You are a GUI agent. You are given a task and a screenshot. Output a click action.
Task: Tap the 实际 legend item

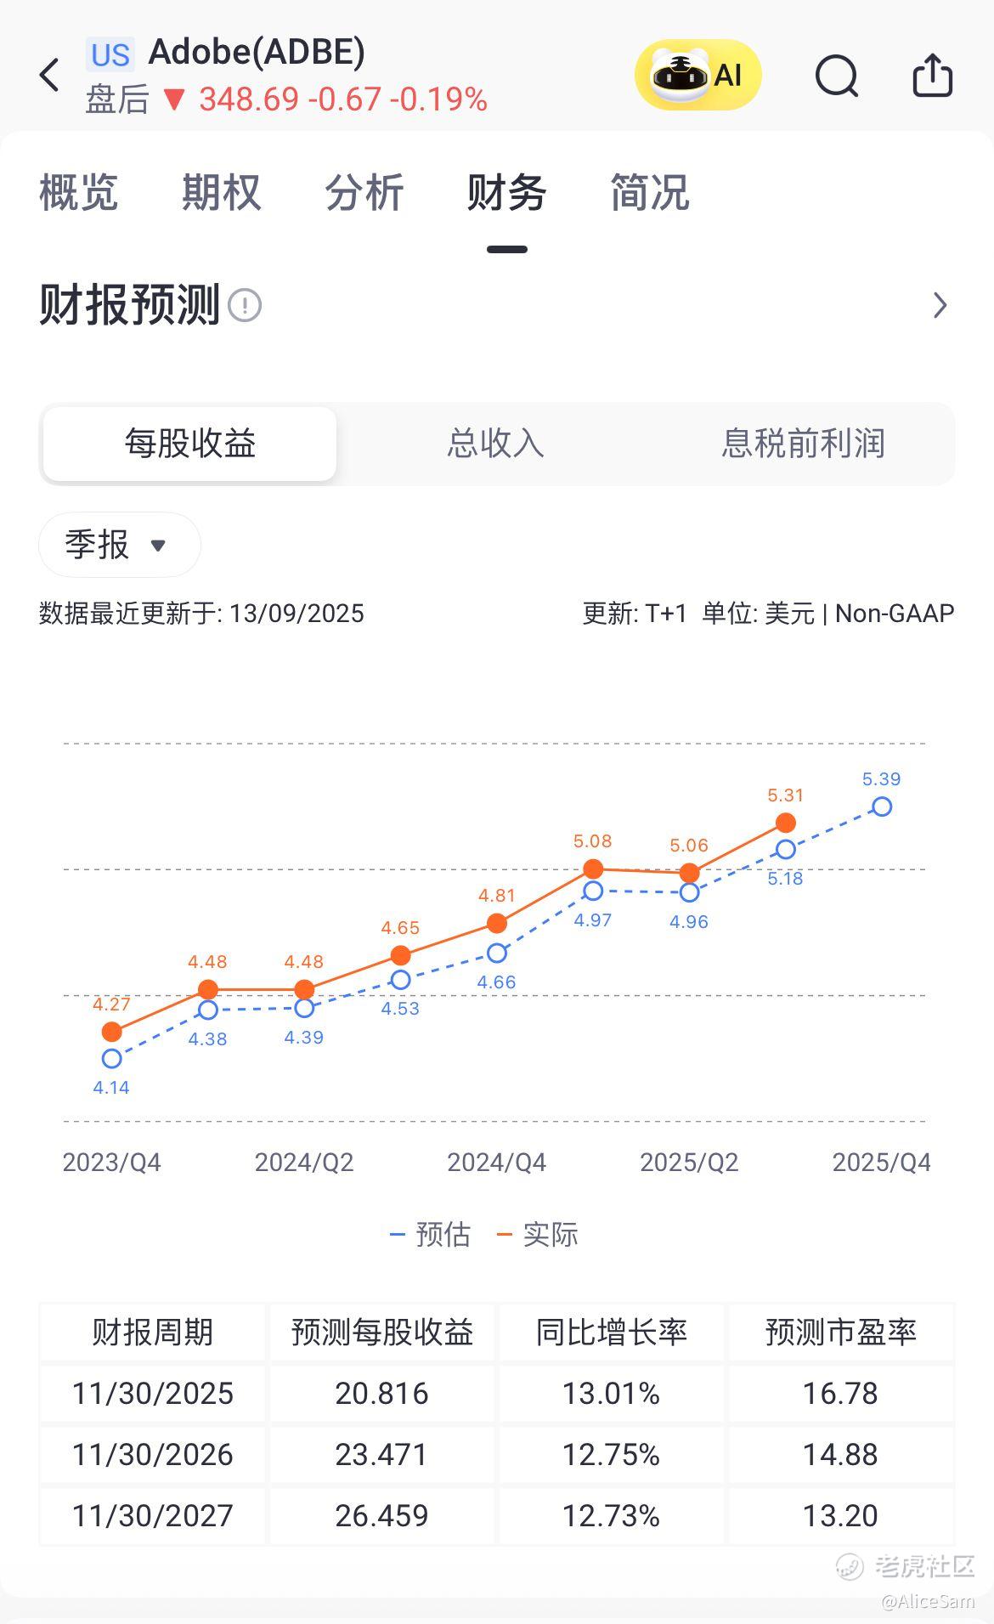click(538, 1234)
